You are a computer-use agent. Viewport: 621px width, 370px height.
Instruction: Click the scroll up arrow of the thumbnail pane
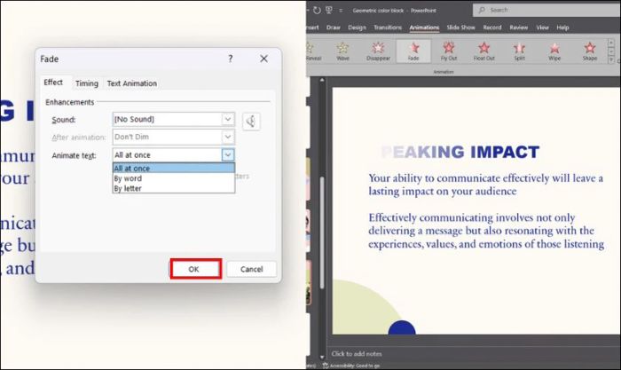pyautogui.click(x=322, y=81)
